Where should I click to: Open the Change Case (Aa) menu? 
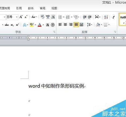click(34, 17)
